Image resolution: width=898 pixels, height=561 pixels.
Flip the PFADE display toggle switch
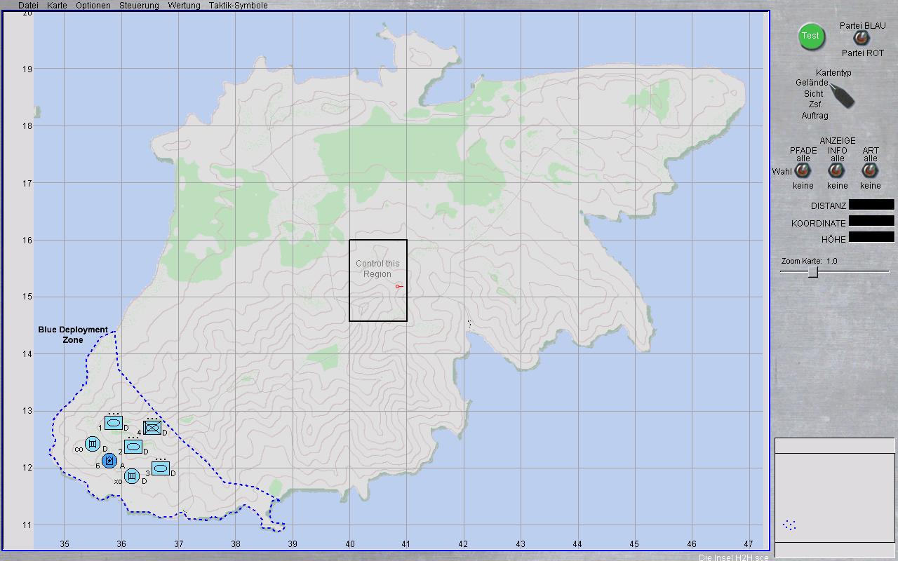pyautogui.click(x=803, y=171)
